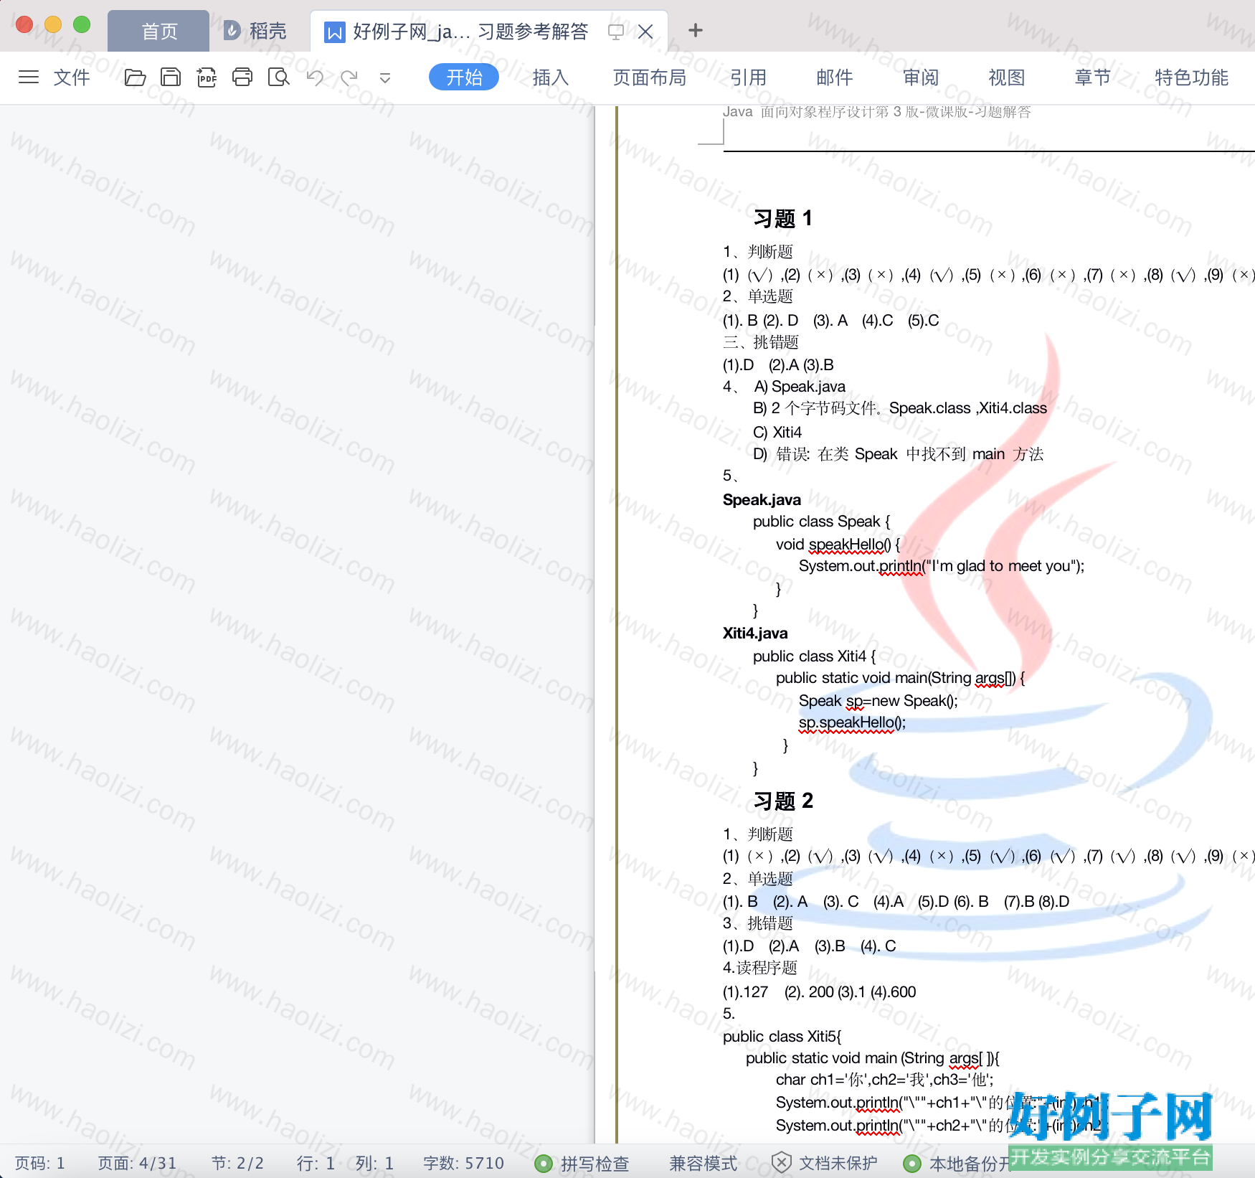This screenshot has width=1255, height=1178.
Task: Expand the quick access toolbar dropdown
Action: pyautogui.click(x=385, y=77)
